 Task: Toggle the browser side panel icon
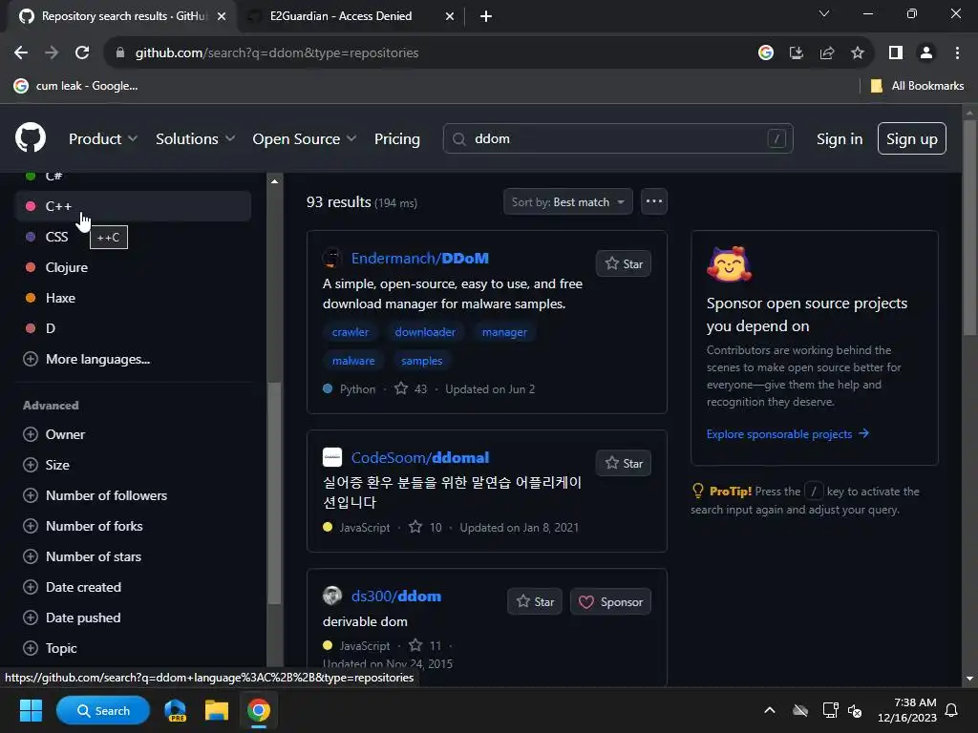(x=896, y=53)
